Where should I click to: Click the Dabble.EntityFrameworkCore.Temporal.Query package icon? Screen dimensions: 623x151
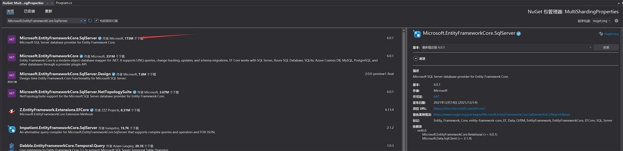click(x=11, y=147)
